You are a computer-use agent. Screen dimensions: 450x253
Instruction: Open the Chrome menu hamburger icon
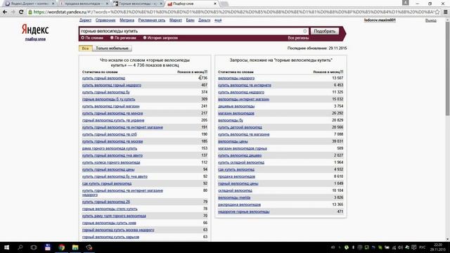tap(445, 12)
